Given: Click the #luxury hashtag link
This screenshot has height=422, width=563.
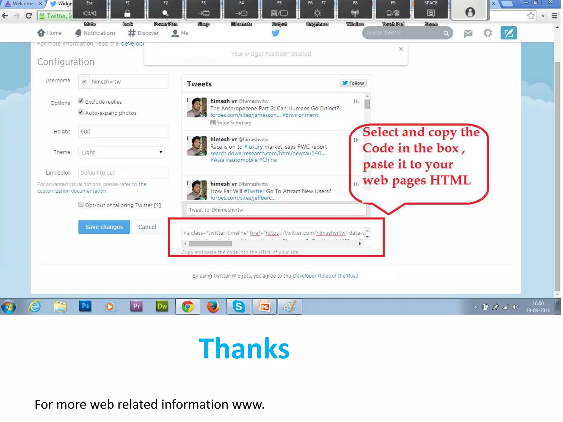Looking at the screenshot, I should [x=253, y=147].
